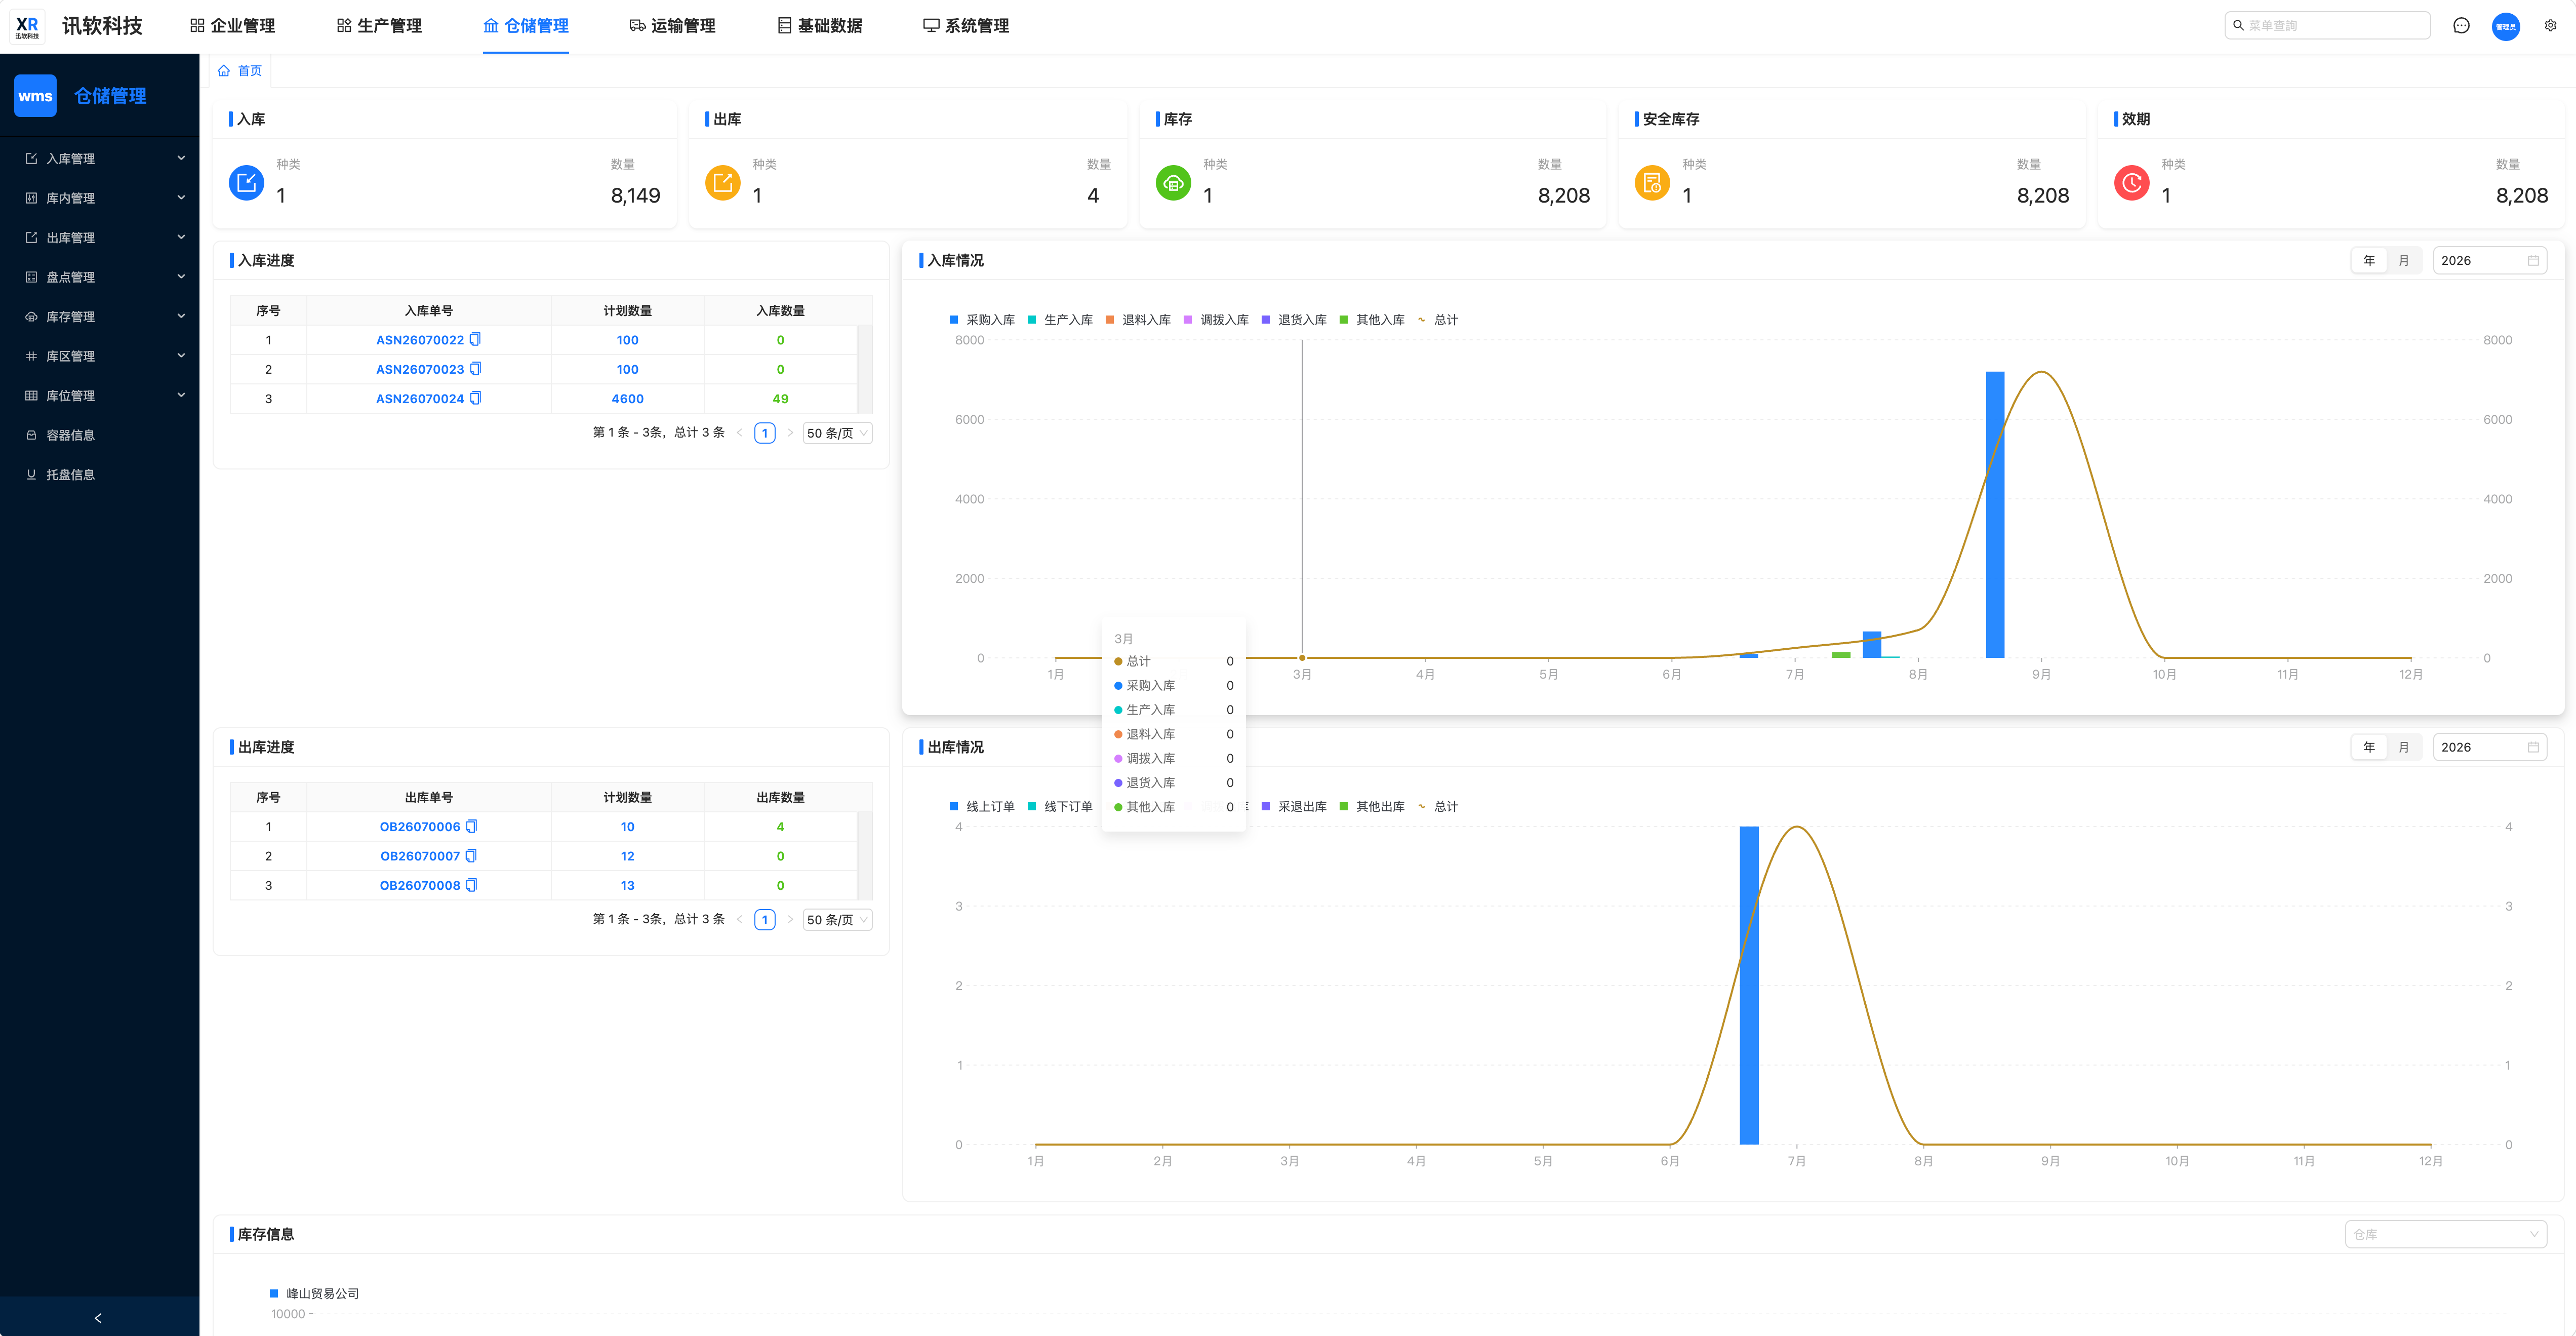Open the settings gear in the header

[x=2551, y=26]
